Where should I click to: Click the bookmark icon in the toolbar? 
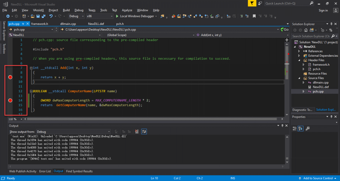coord(254,16)
